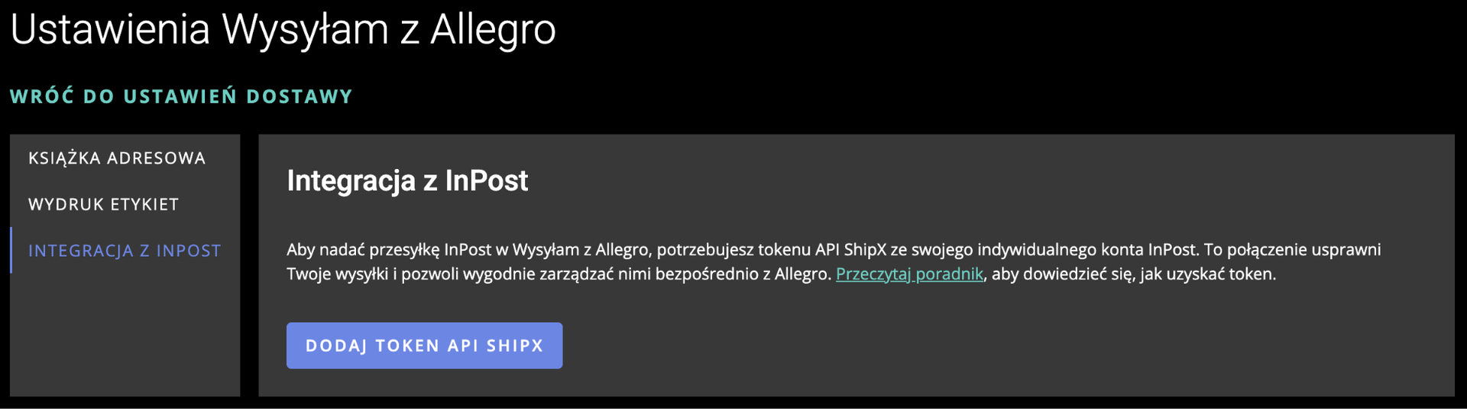Open the Przeczytaj poradnik guide link
This screenshot has height=409, width=1467.
pyautogui.click(x=909, y=274)
